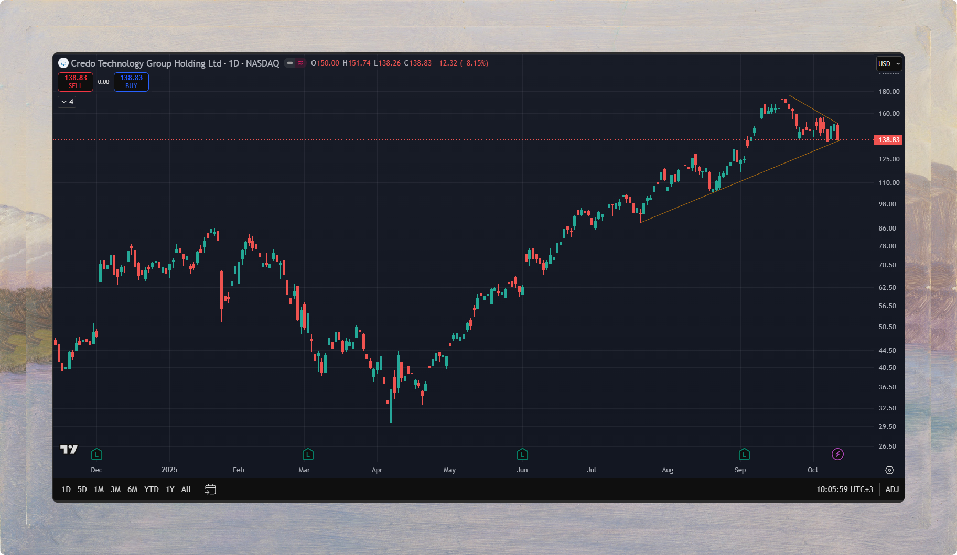Select the 1Y date range
This screenshot has width=957, height=555.
coord(170,489)
